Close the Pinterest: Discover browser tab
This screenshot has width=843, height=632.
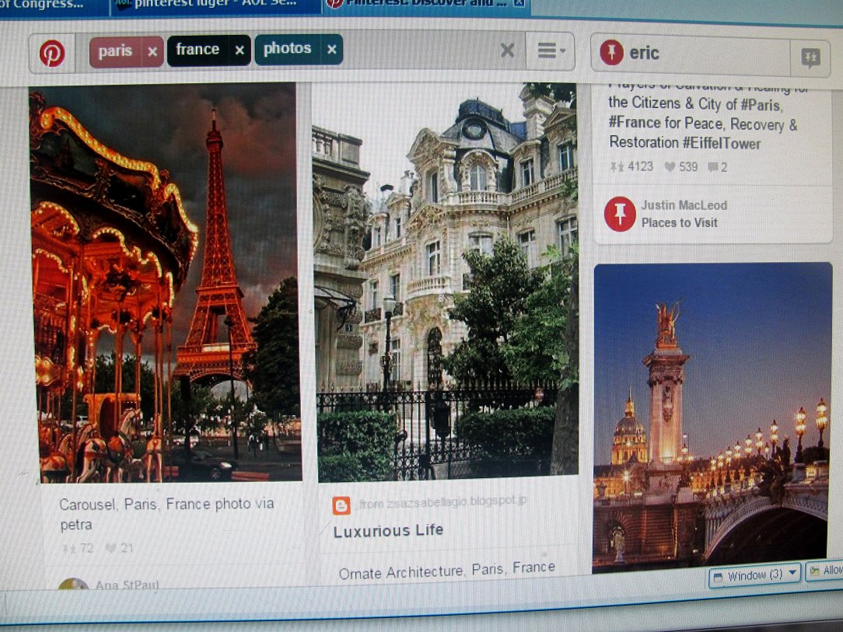click(x=519, y=4)
